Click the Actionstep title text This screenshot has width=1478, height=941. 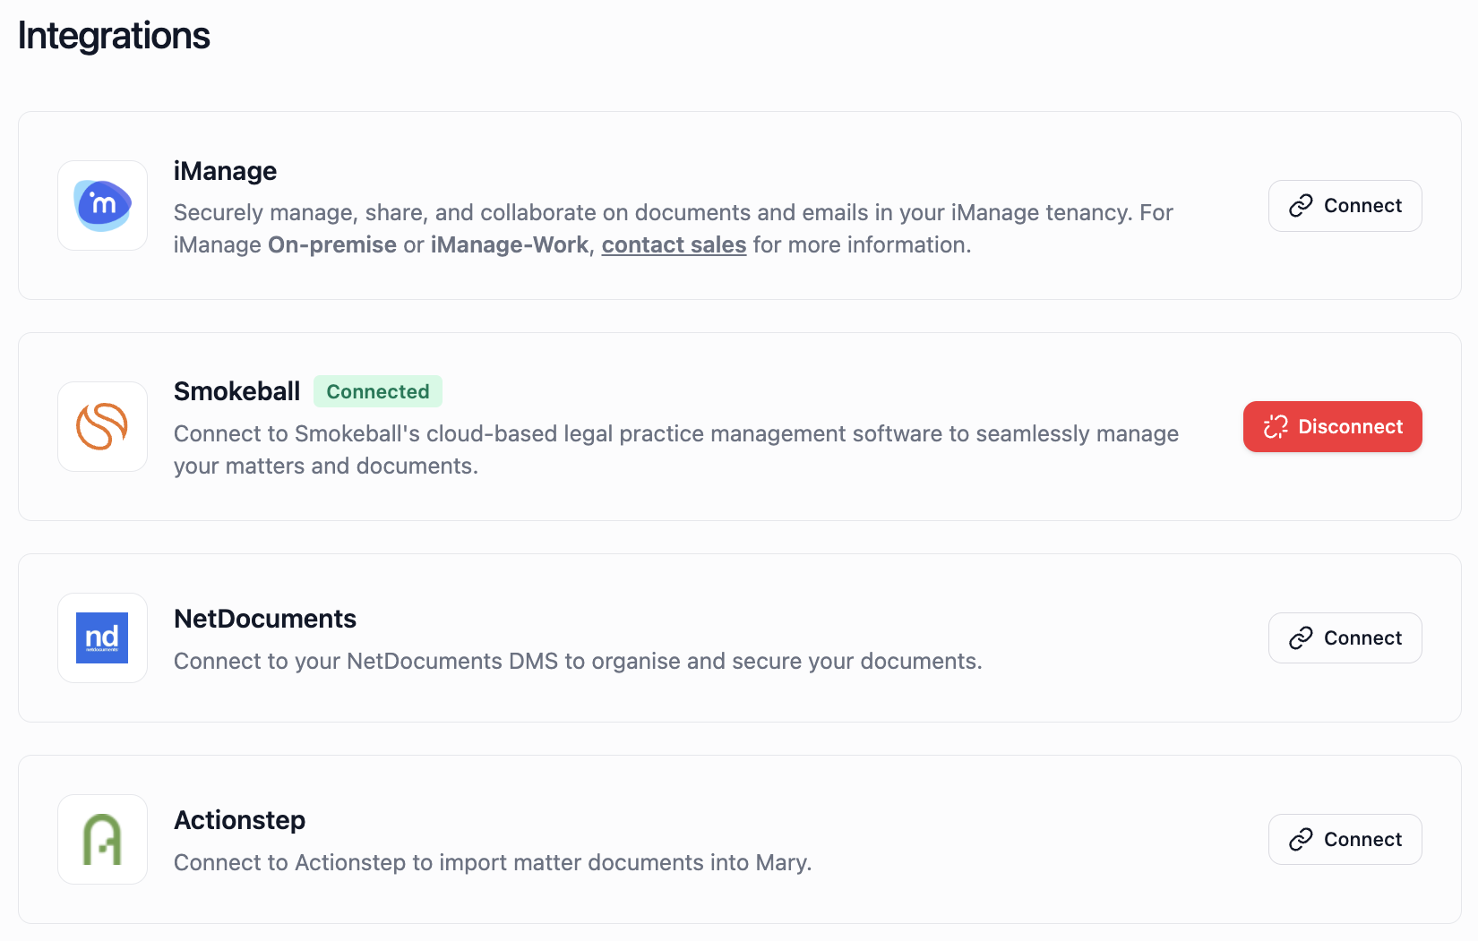(x=239, y=820)
